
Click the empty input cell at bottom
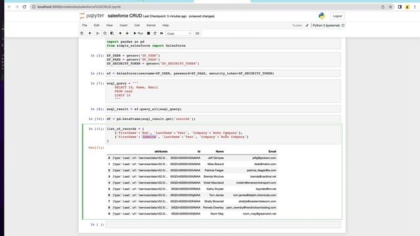(223, 224)
